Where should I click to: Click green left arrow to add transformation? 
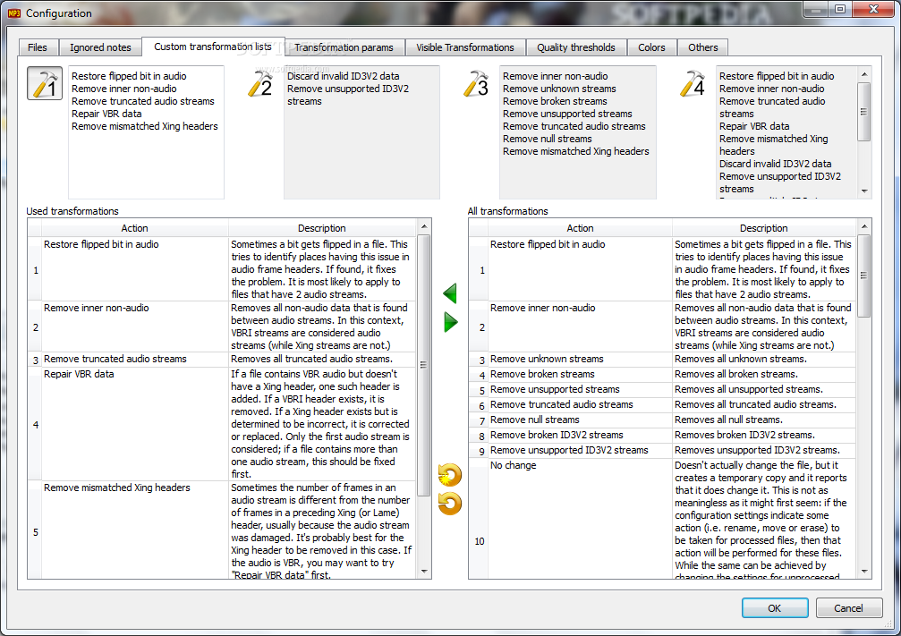pos(451,293)
